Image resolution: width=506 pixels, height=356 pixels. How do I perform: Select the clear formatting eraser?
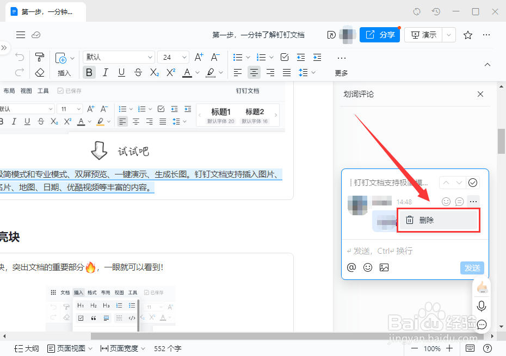(40, 72)
